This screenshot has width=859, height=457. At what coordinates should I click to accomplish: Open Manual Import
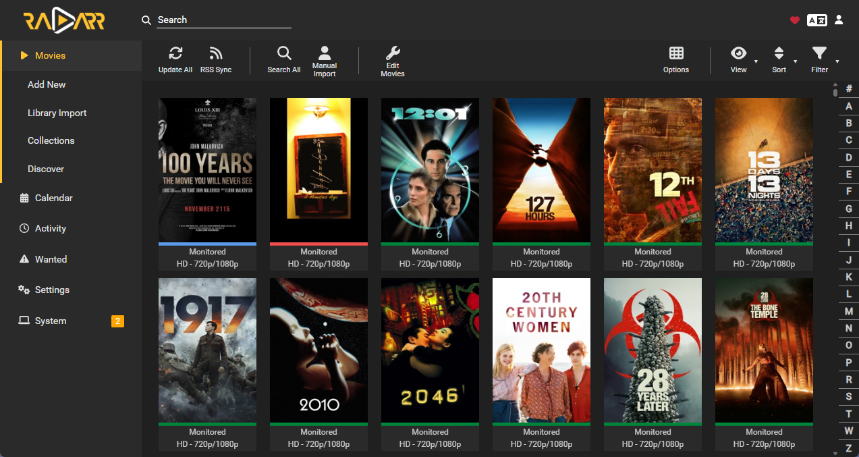tap(325, 61)
